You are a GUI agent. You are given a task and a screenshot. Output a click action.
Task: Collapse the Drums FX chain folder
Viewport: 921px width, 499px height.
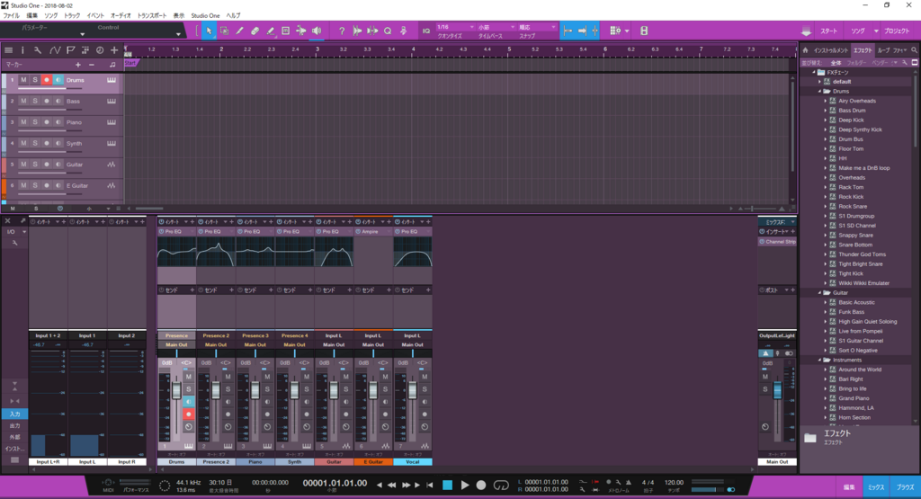pos(820,92)
